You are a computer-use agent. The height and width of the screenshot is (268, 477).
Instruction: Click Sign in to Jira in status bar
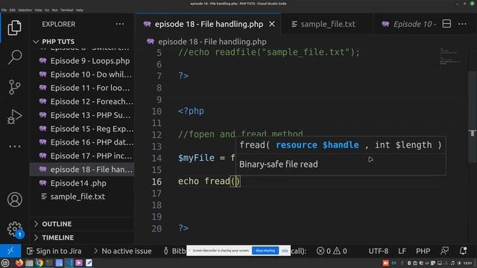click(x=54, y=251)
